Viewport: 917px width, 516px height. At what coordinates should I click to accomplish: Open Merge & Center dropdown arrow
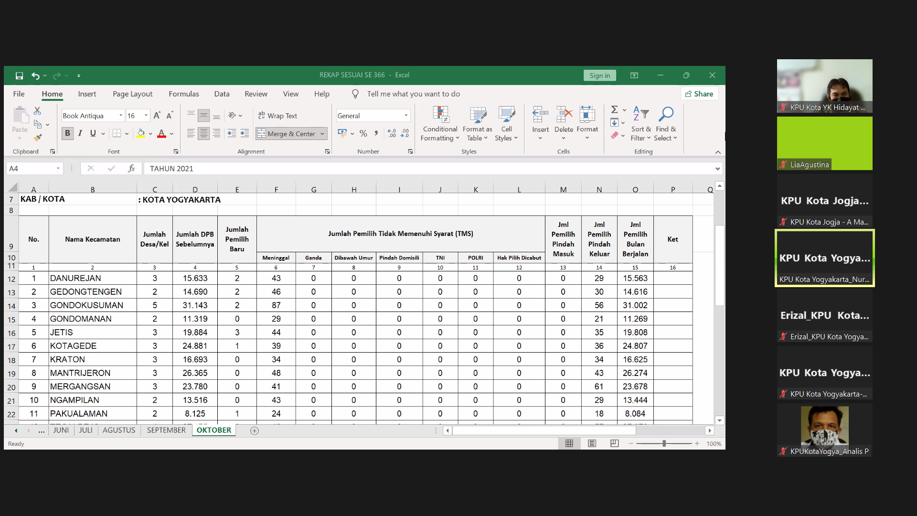(x=322, y=134)
